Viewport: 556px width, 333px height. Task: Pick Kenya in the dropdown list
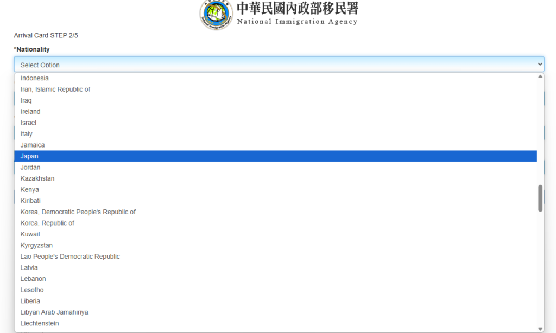(29, 190)
